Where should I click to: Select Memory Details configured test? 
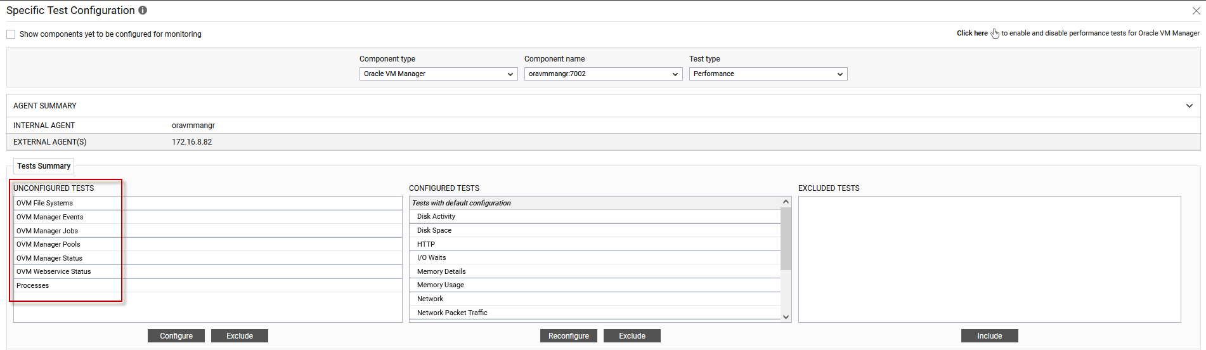(595, 271)
